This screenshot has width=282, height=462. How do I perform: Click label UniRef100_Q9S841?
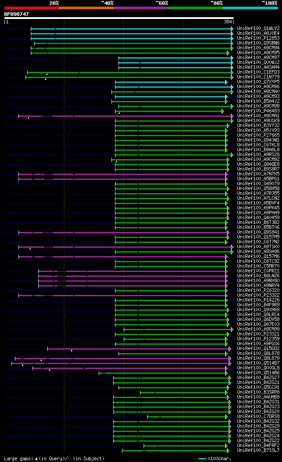pos(258,232)
